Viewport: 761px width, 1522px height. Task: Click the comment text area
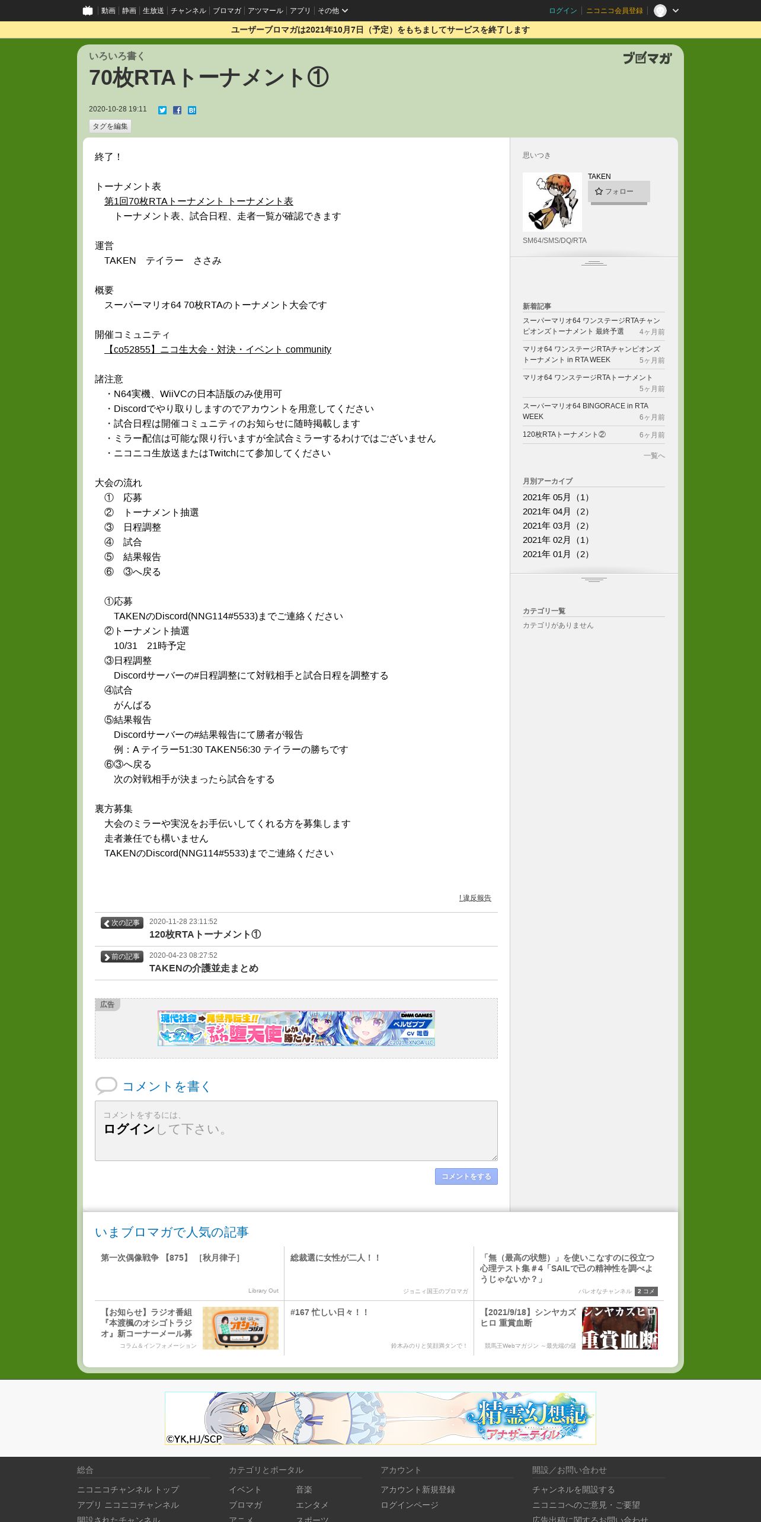coord(296,1131)
